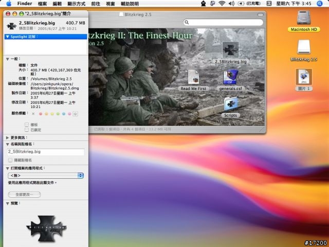The height and width of the screenshot is (247, 329).
Task: Collapse the 一般 section
Action: tap(8, 59)
